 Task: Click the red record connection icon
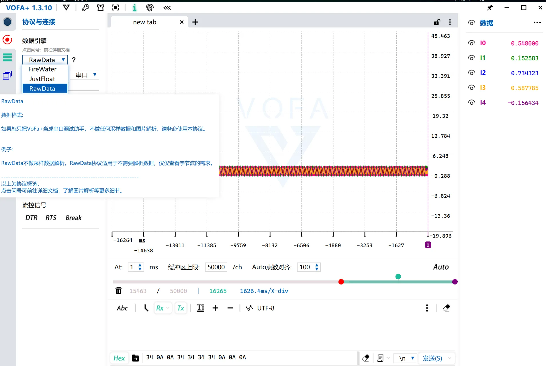pyautogui.click(x=7, y=39)
